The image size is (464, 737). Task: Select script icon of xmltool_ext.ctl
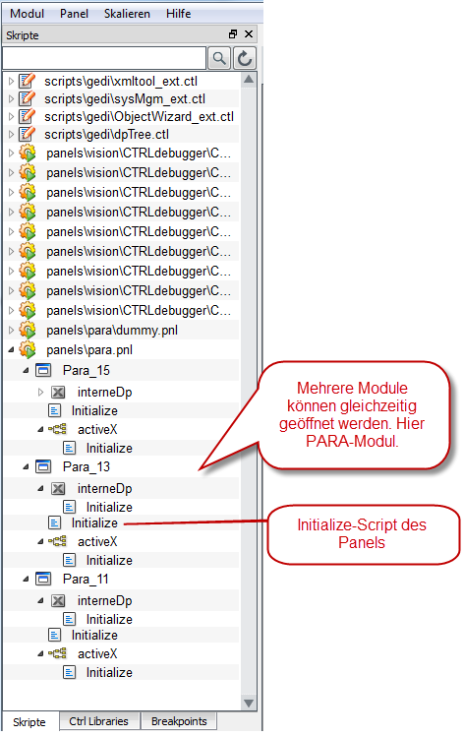[27, 81]
